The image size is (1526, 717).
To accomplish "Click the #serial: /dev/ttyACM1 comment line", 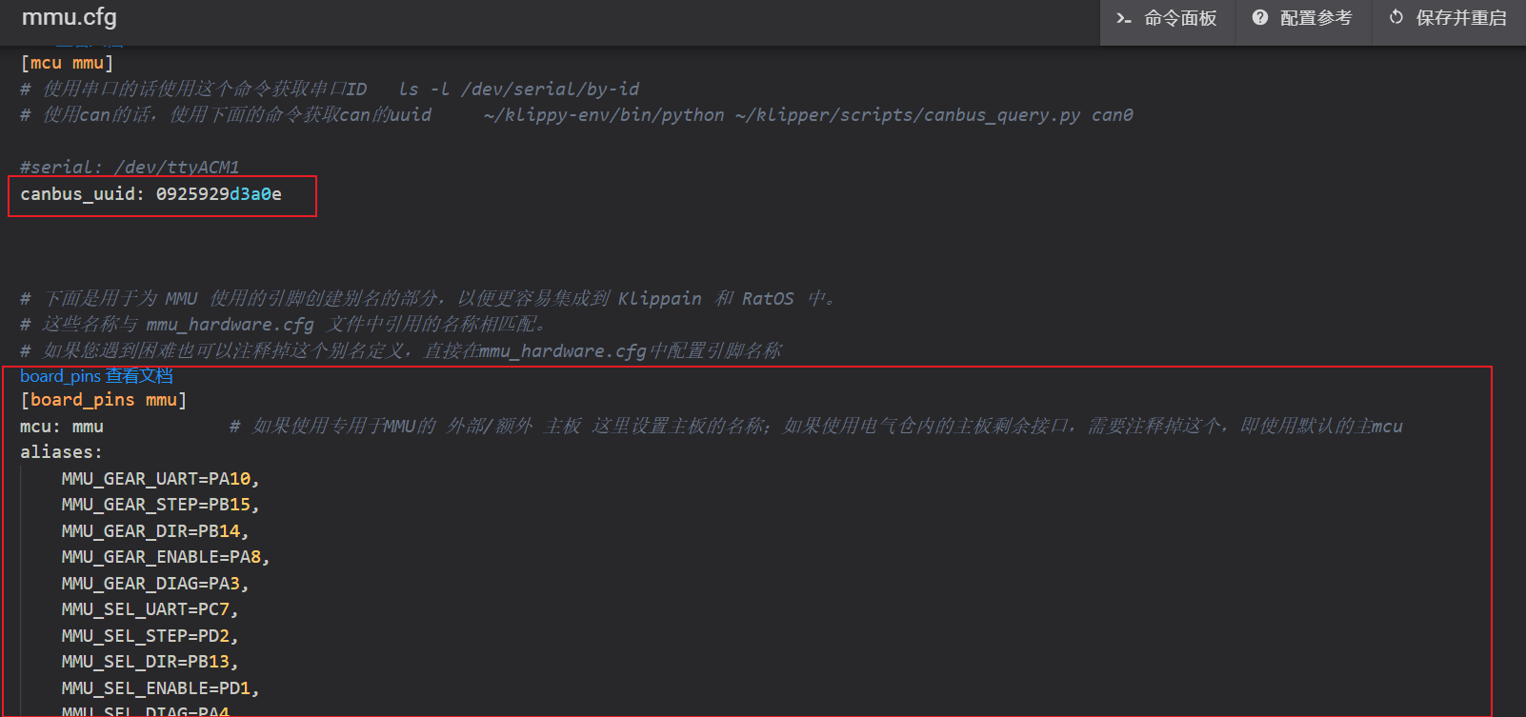I will [x=130, y=168].
